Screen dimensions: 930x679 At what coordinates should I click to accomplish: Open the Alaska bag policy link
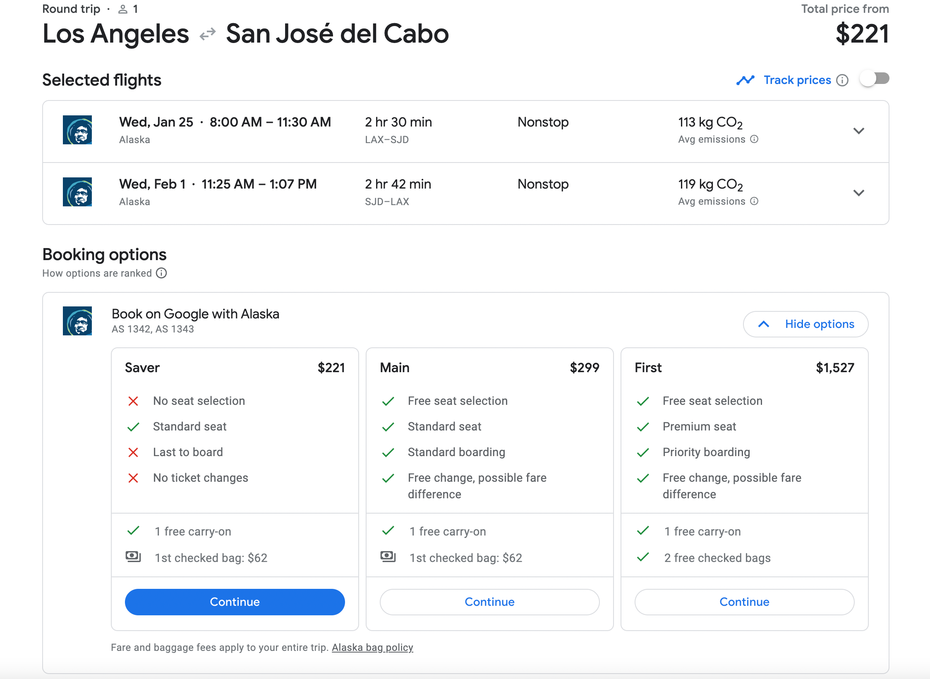coord(372,647)
